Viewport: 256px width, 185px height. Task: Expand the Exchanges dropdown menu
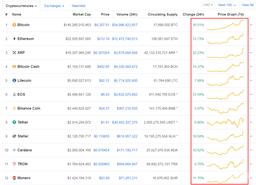click(54, 6)
